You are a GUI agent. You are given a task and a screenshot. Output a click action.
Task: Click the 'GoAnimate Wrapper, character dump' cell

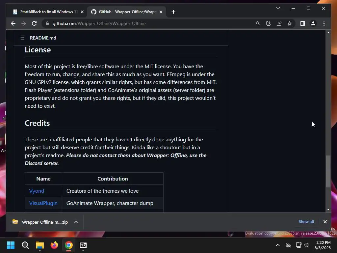(x=113, y=203)
